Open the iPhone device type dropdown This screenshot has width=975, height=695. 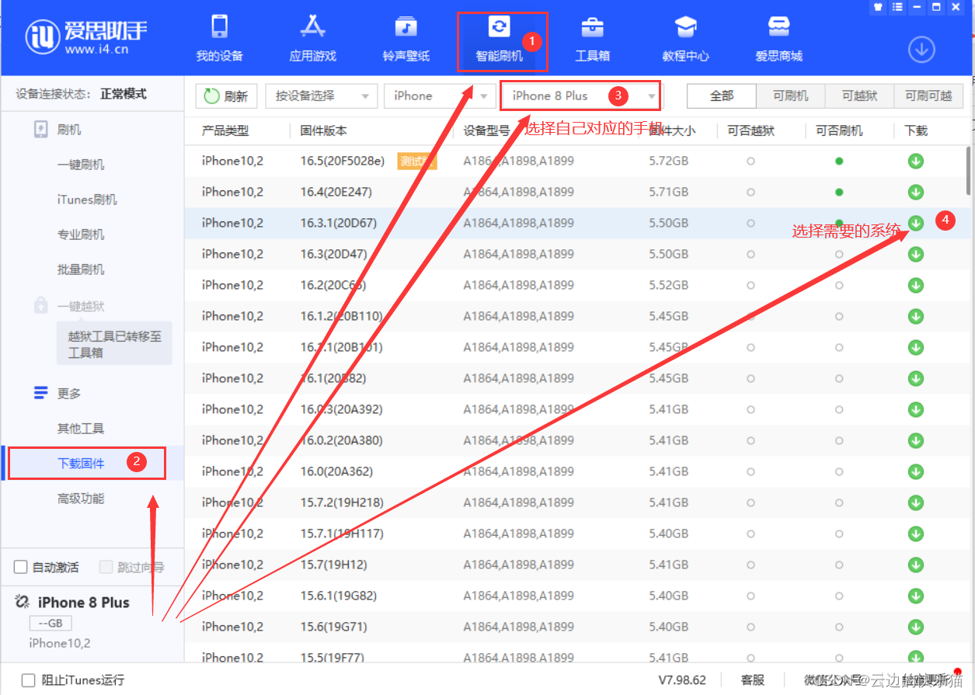coord(440,96)
